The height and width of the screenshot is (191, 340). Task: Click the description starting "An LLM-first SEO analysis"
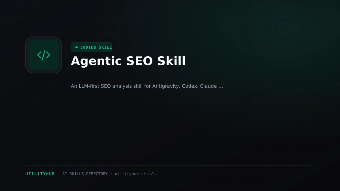pyautogui.click(x=147, y=86)
